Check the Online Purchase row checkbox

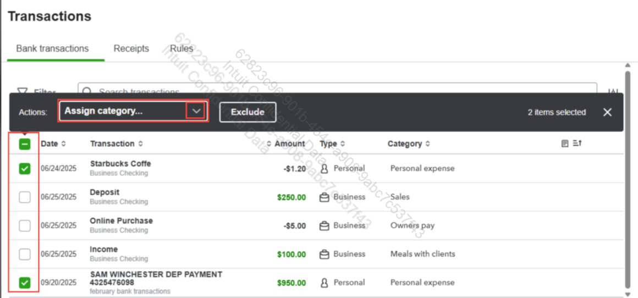point(25,226)
